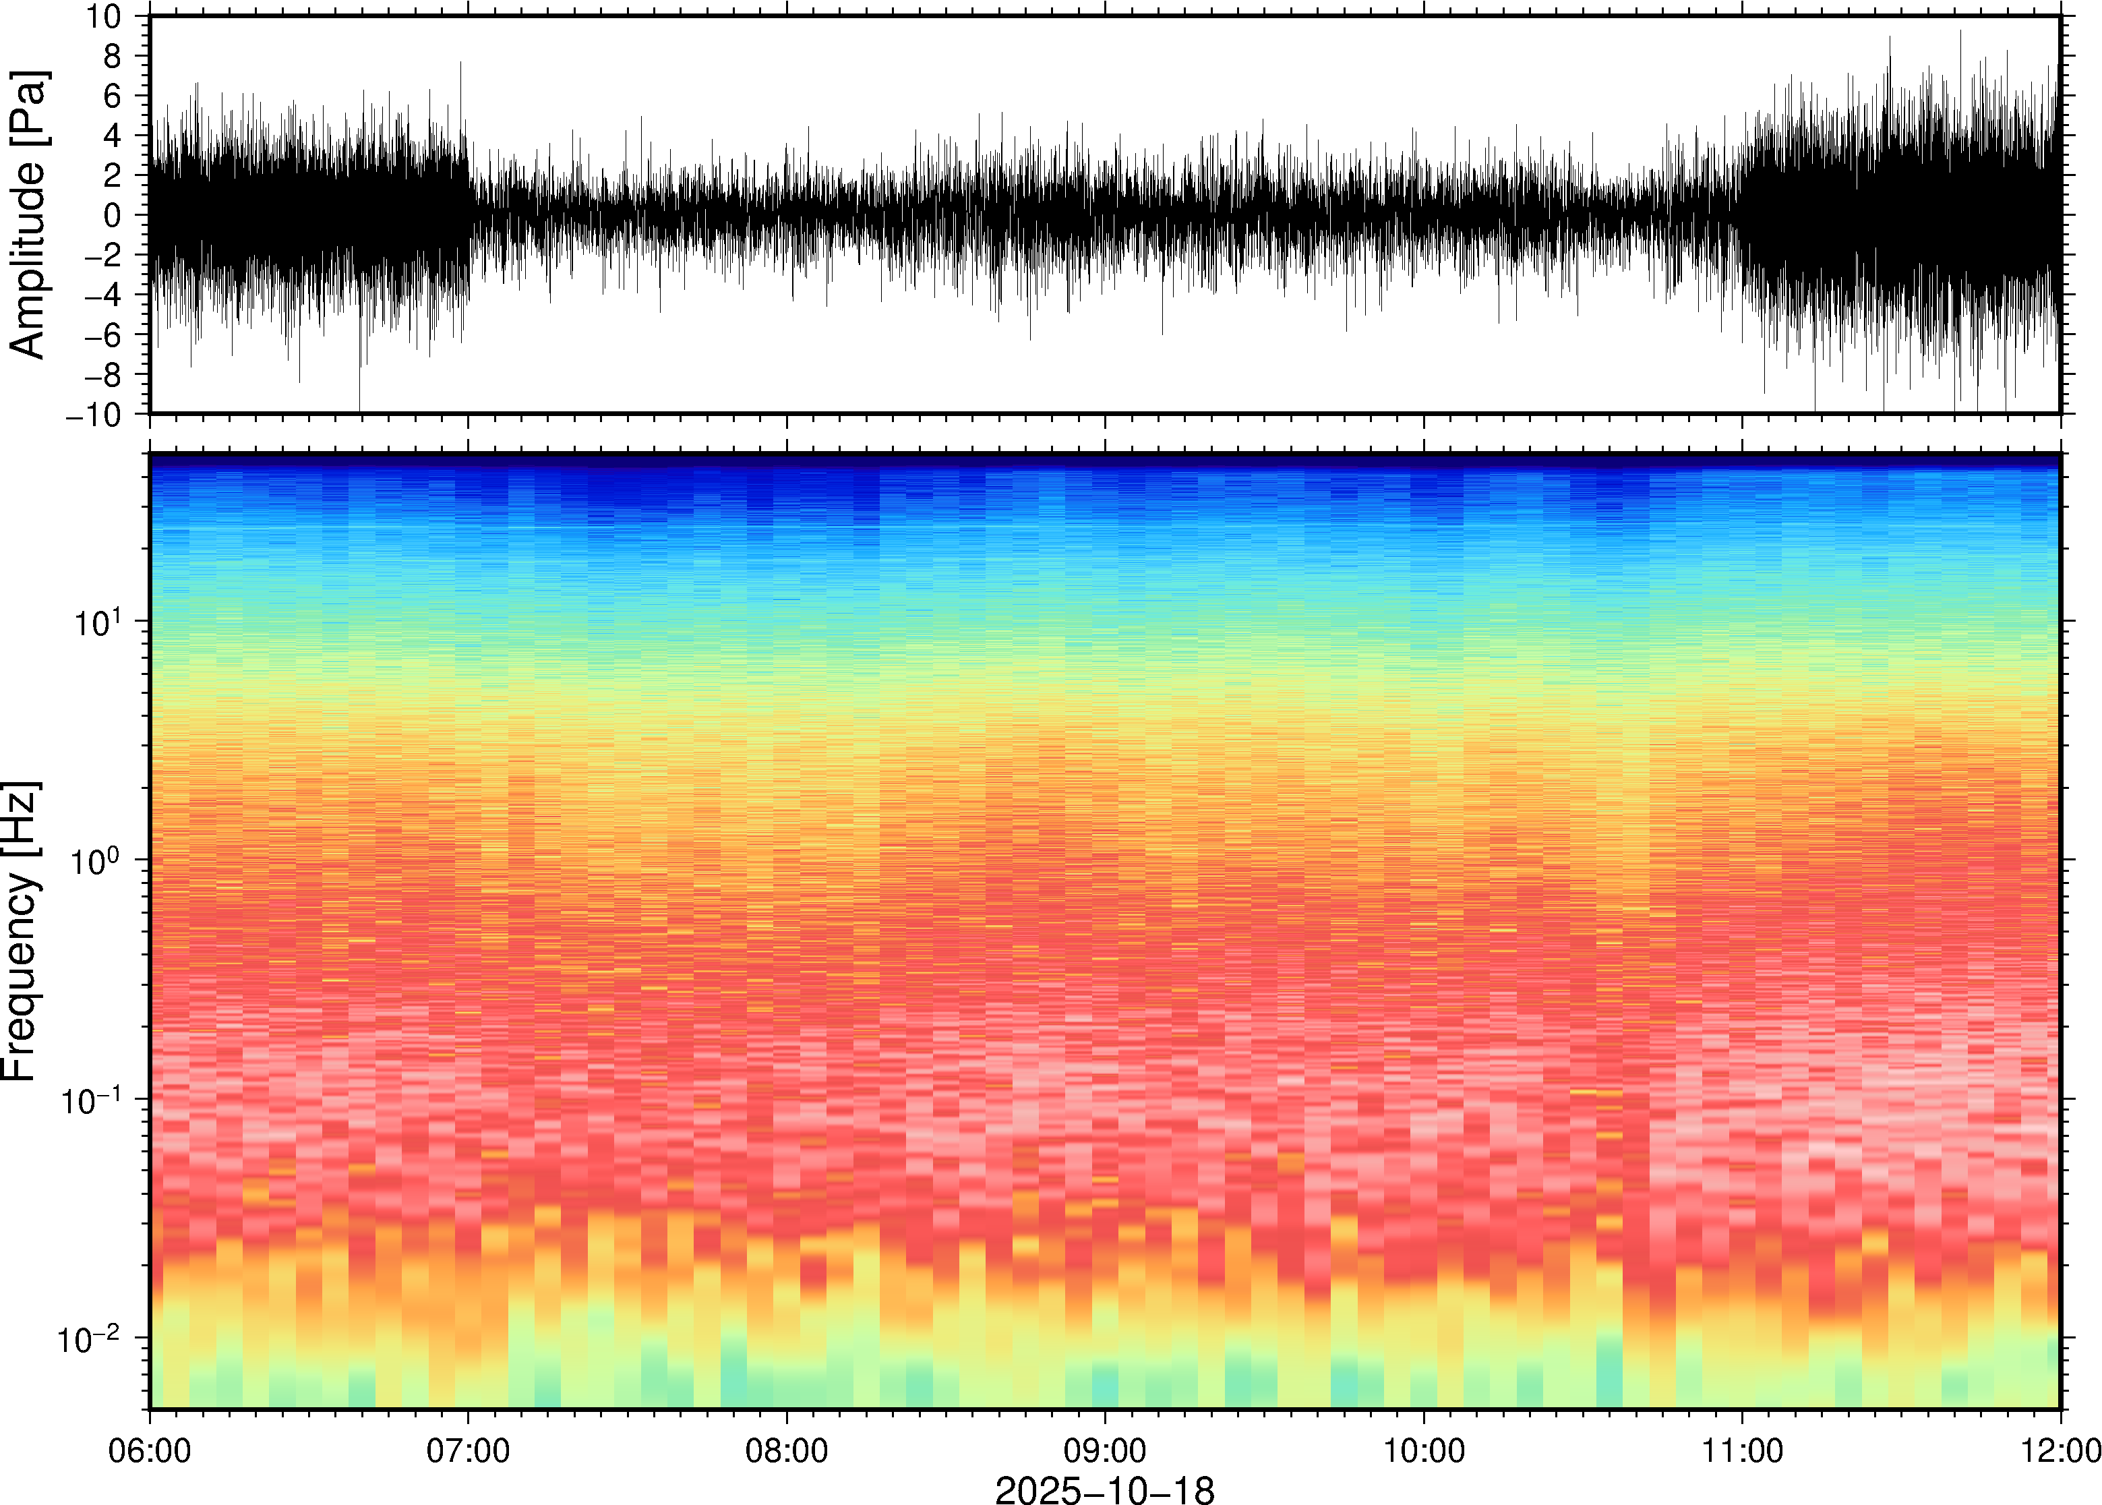
Task: Click the dark blue band atop the spectrogram
Action: 1104,461
